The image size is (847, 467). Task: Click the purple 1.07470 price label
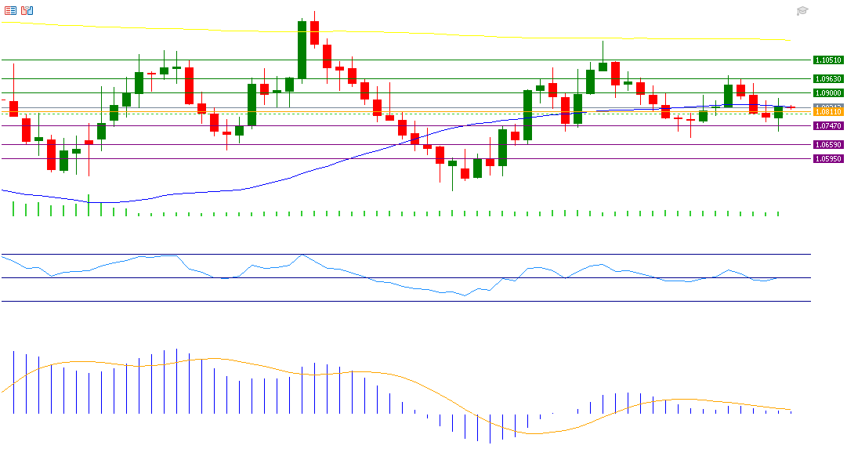827,125
